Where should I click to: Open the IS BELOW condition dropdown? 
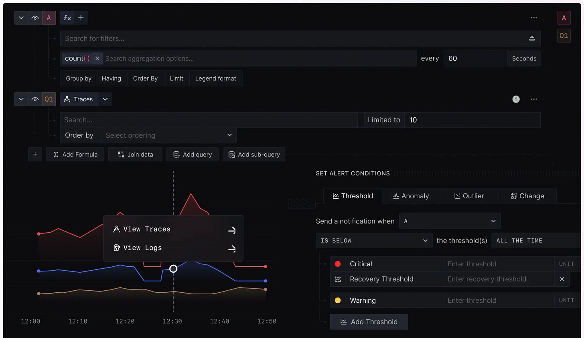pyautogui.click(x=374, y=240)
